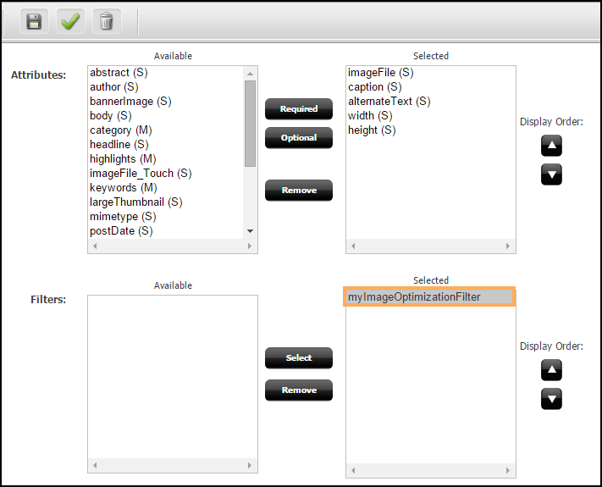Move attribute down in Attributes Display Order

pos(551,174)
